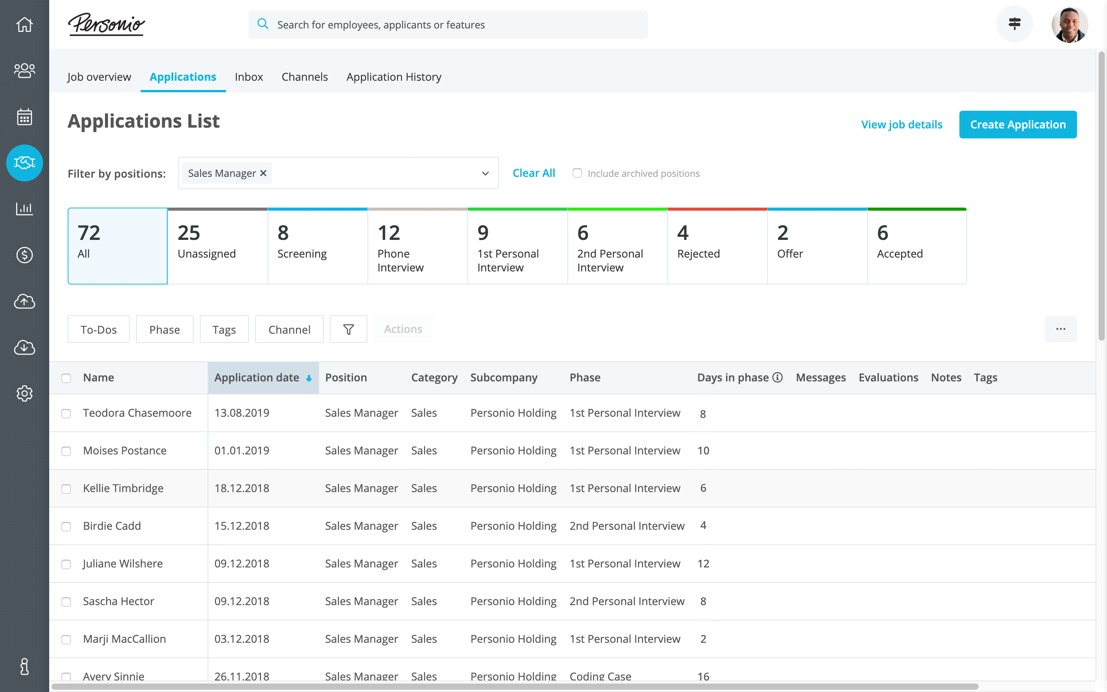Open the employees people icon
Image resolution: width=1107 pixels, height=692 pixels.
pos(24,70)
